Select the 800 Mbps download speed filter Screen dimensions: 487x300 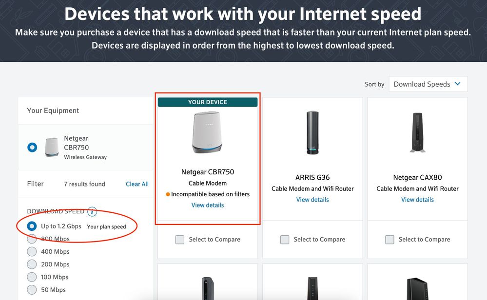(32, 239)
